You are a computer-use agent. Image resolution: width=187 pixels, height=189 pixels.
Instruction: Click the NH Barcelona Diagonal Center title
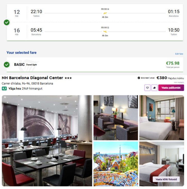pyautogui.click(x=32, y=78)
